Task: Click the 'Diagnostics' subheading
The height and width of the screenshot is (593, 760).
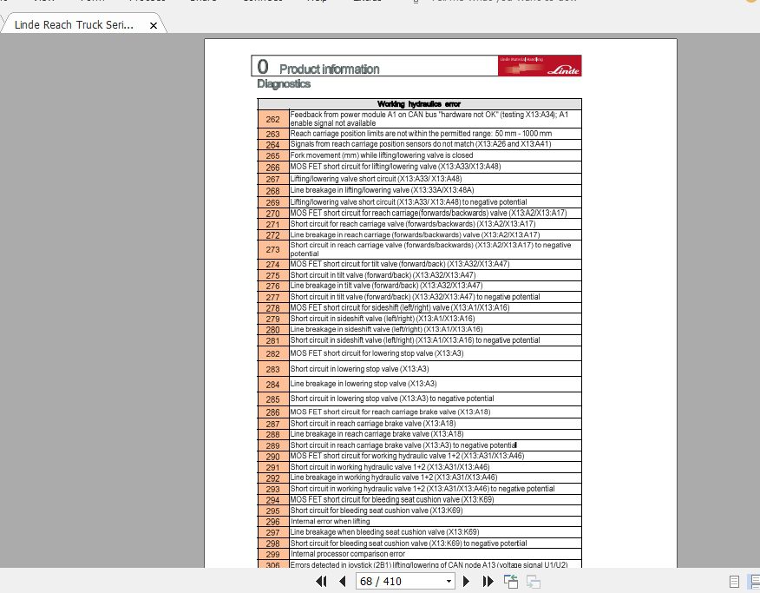Action: [x=284, y=83]
